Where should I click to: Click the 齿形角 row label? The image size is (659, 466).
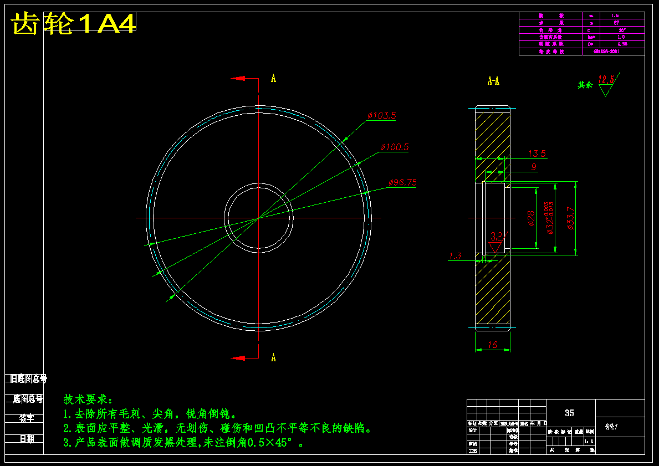[x=550, y=30]
